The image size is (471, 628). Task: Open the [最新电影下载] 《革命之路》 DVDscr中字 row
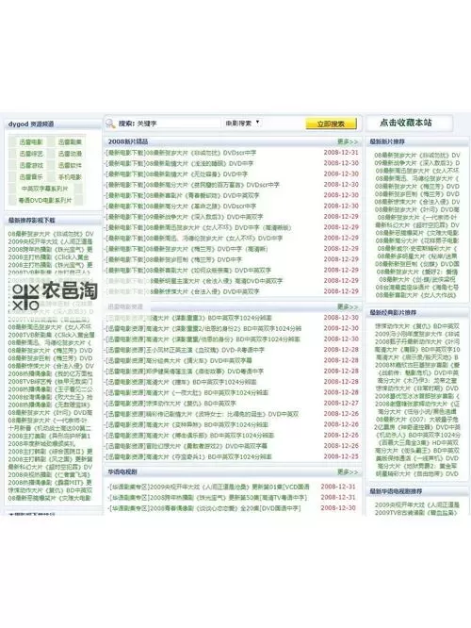181,207
